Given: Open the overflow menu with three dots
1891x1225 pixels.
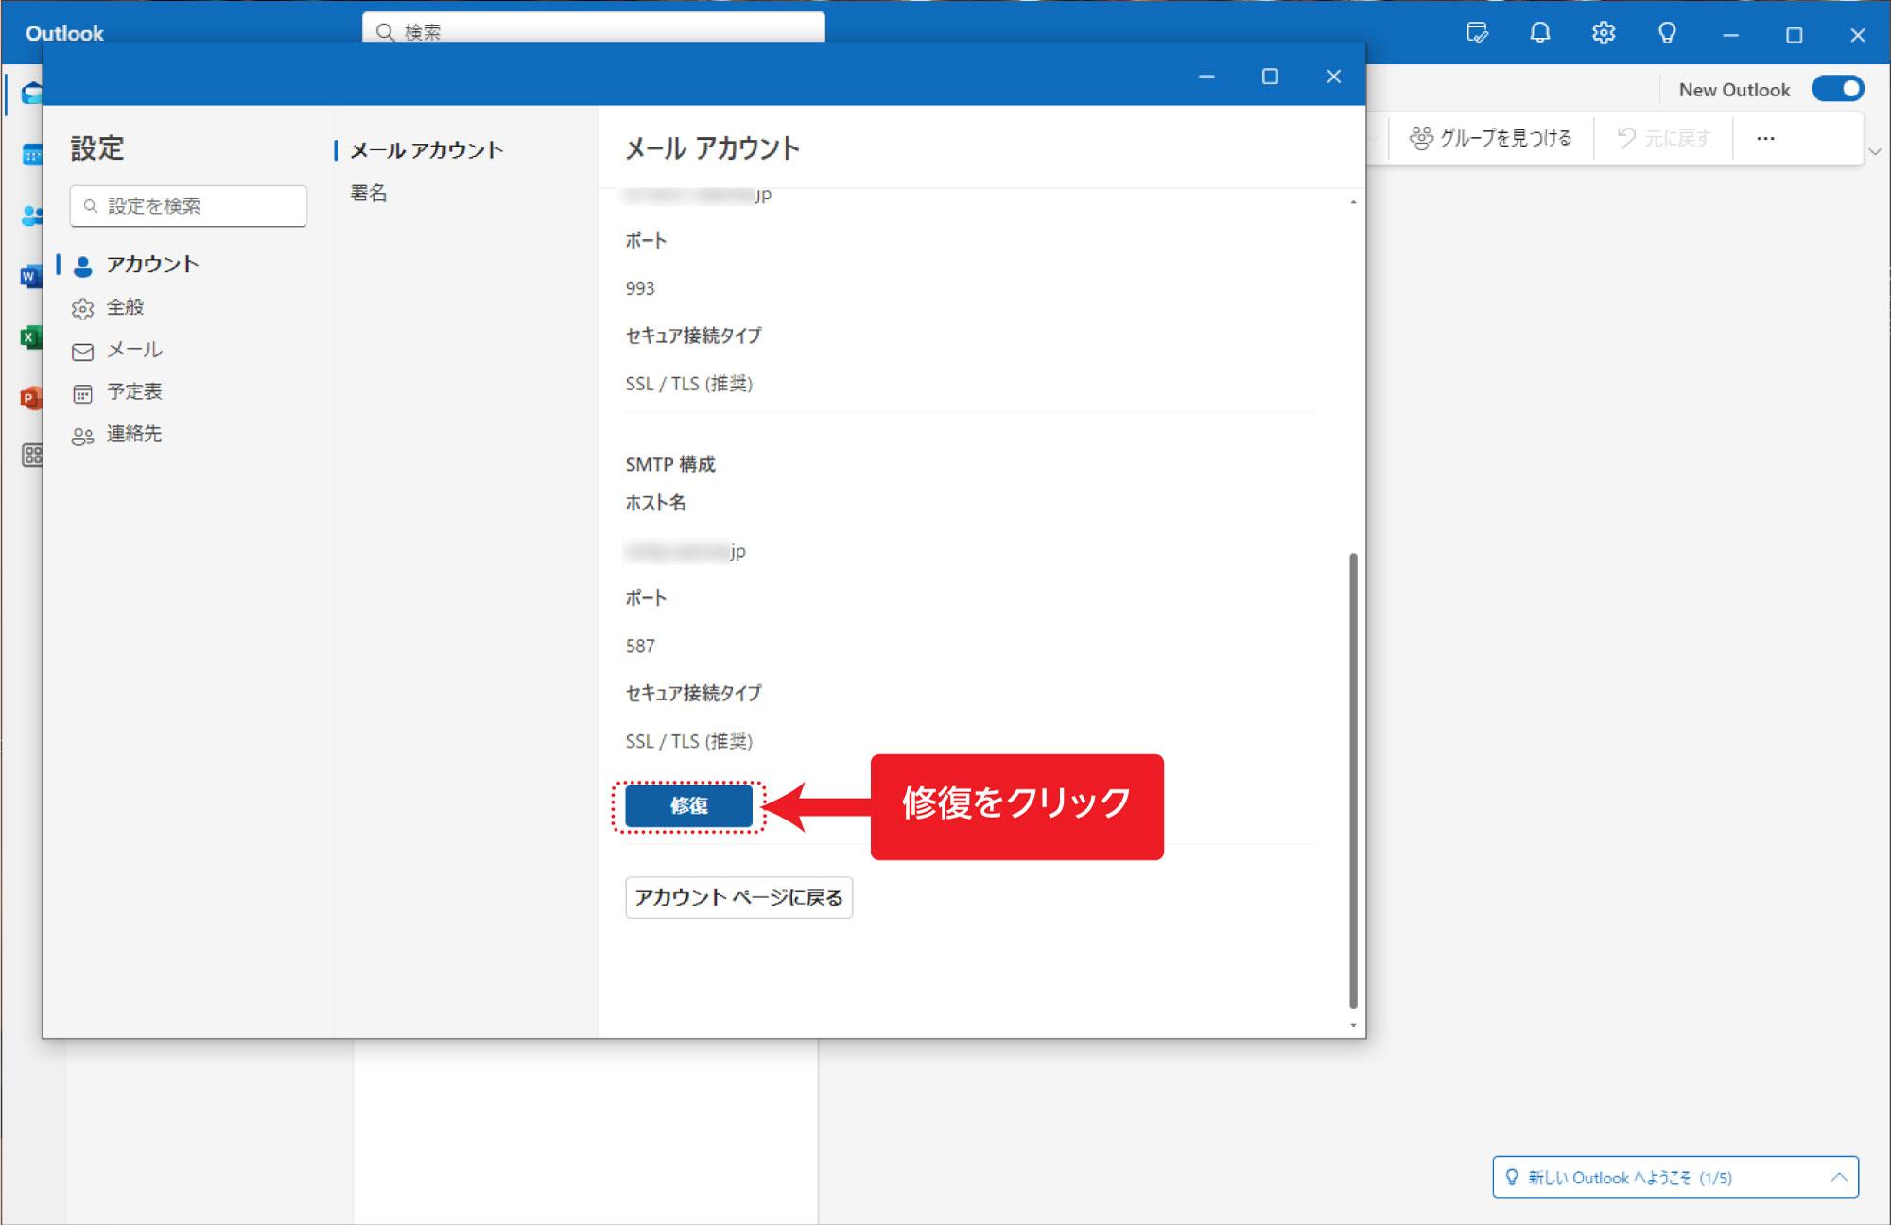Looking at the screenshot, I should 1766,137.
